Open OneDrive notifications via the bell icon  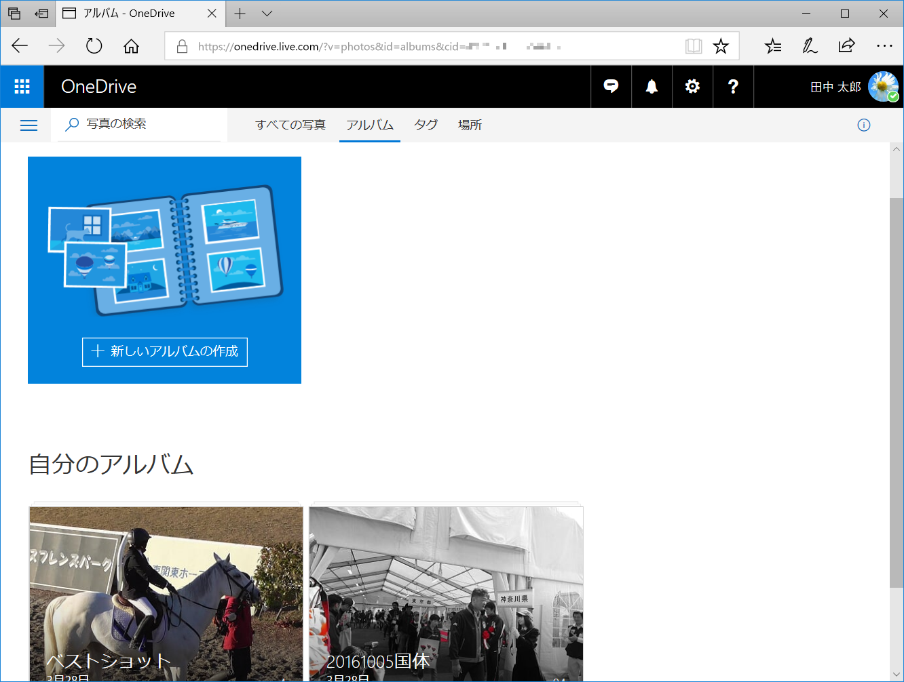(x=651, y=86)
